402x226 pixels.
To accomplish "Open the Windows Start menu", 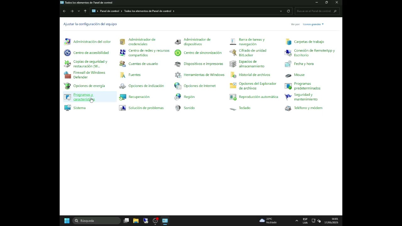I will [x=67, y=221].
